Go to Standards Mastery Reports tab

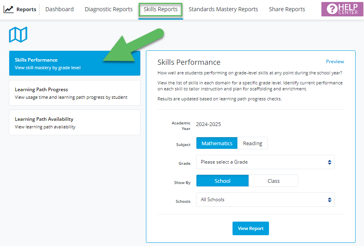tap(223, 9)
